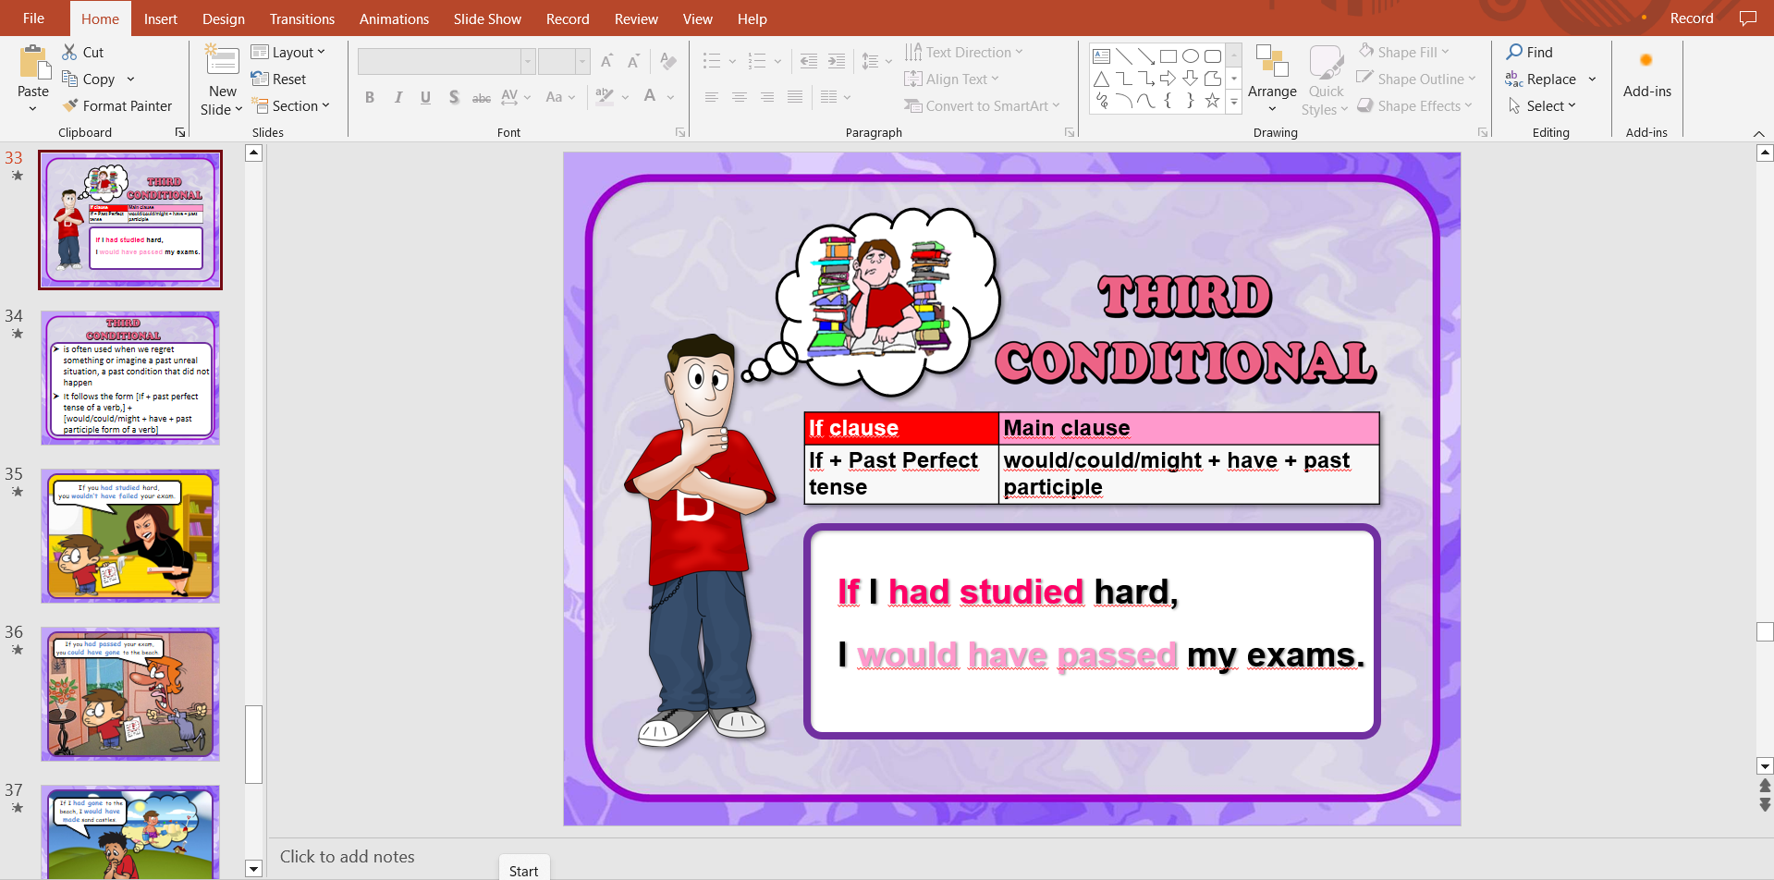Viewport: 1774px width, 880px height.
Task: Click the Find magnifier icon
Action: pyautogui.click(x=1514, y=53)
